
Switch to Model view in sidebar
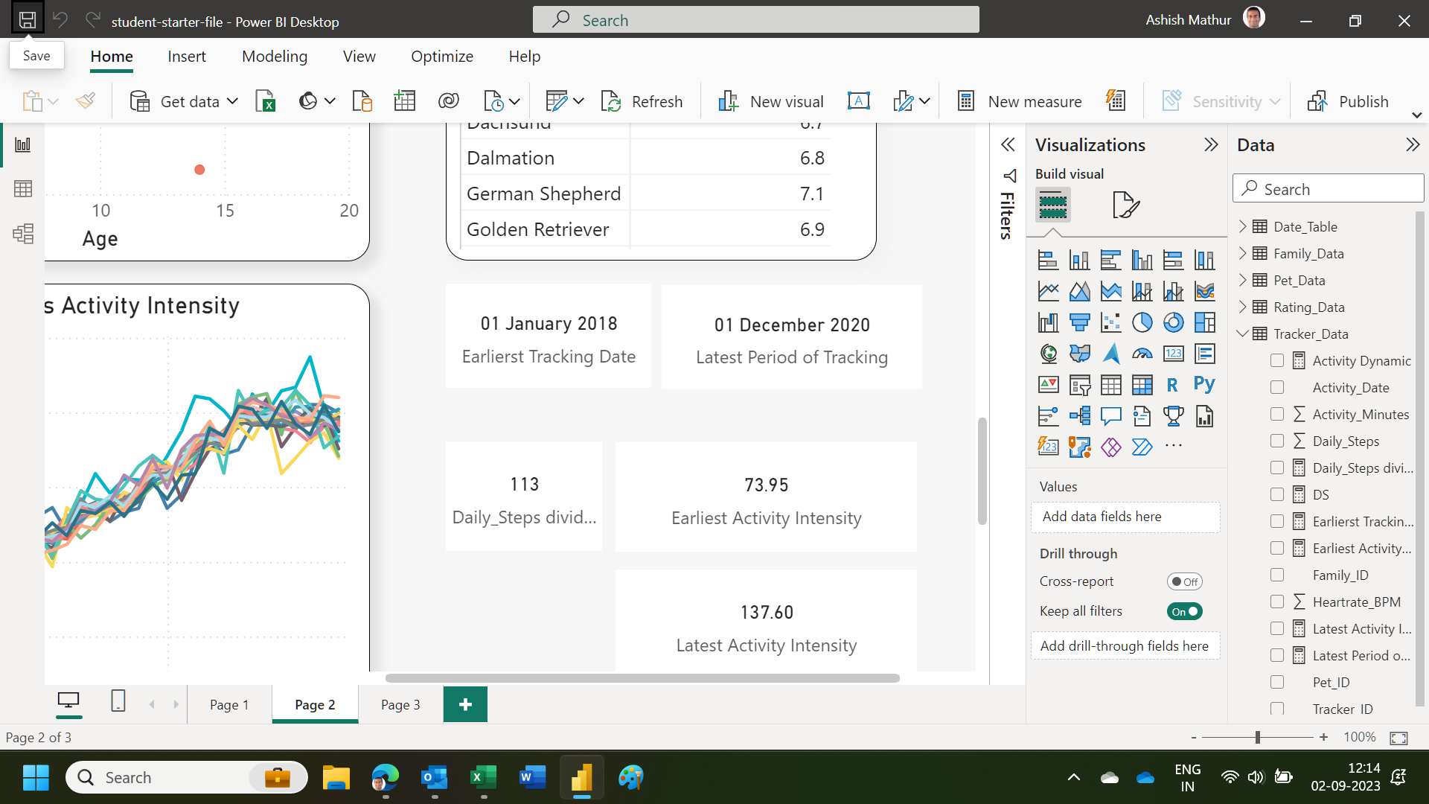pos(23,234)
